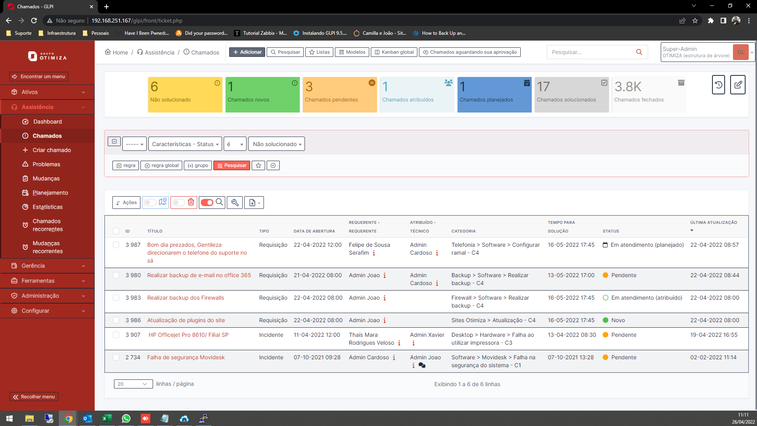Click the Modelos icon button
Viewport: 757px width, 426px height.
[x=351, y=52]
